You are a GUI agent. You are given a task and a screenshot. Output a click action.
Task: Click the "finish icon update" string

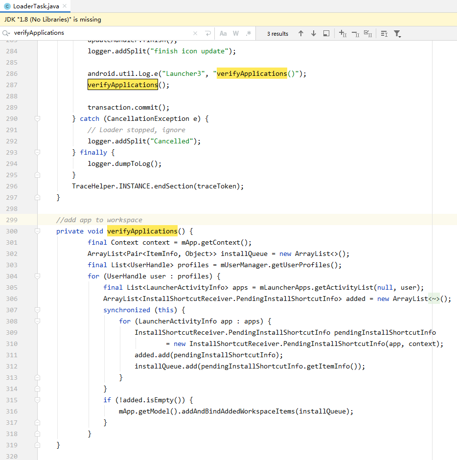[189, 51]
